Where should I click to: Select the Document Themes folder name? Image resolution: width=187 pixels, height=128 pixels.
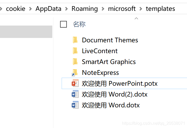tap(110, 40)
